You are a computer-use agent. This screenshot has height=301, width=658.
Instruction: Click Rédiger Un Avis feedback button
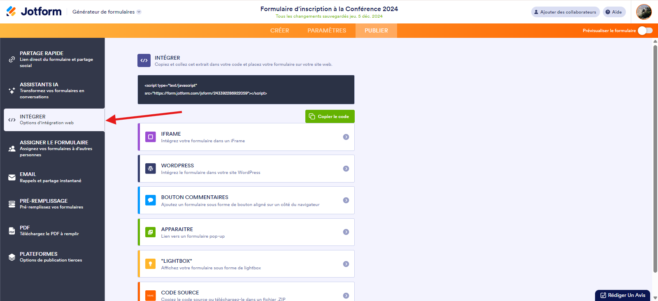[x=623, y=295]
